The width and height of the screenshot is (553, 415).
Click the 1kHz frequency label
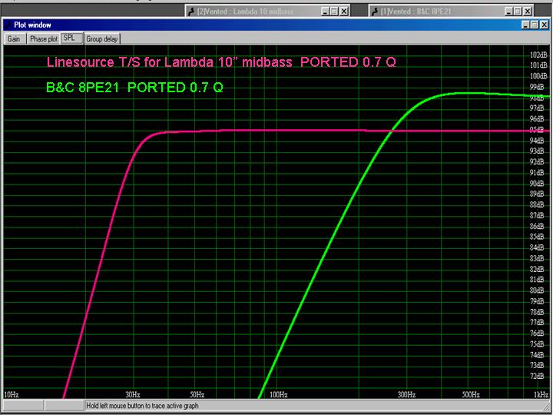(541, 394)
